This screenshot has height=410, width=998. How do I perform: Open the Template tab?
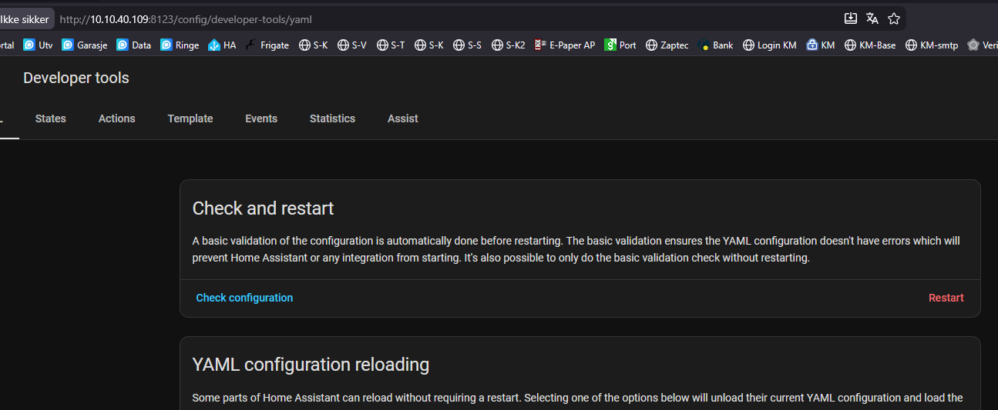(x=190, y=118)
